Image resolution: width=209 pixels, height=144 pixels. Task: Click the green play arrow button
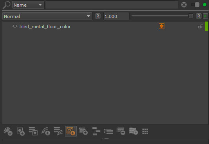205,16
